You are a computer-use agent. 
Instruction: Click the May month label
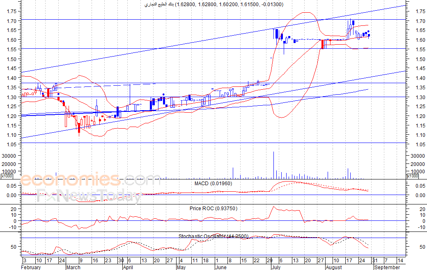tap(181, 267)
